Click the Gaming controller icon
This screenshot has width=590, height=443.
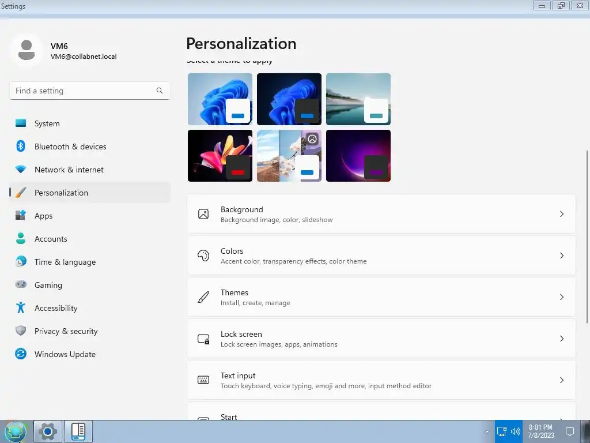[21, 284]
